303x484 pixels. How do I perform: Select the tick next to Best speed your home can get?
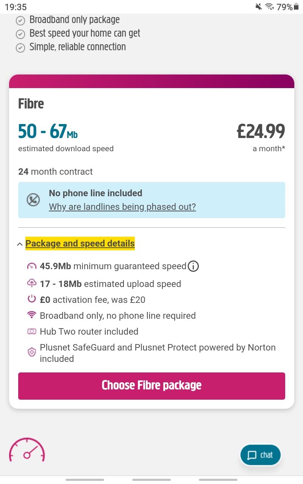pyautogui.click(x=21, y=34)
